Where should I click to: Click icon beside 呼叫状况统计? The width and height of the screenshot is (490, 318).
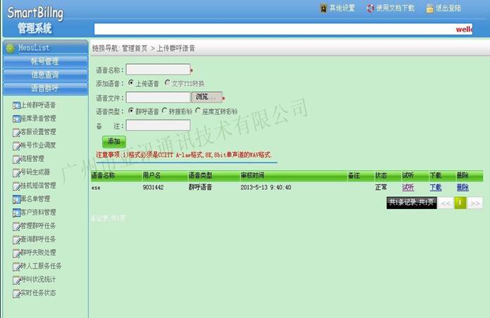16,280
